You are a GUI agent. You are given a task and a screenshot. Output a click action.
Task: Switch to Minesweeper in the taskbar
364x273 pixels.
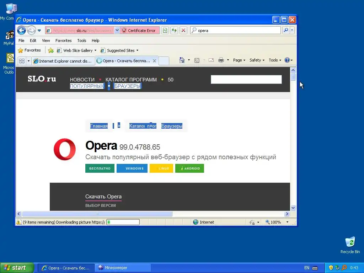[x=123, y=268]
